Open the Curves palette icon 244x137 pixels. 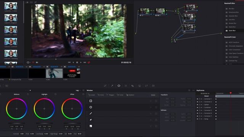105,86
